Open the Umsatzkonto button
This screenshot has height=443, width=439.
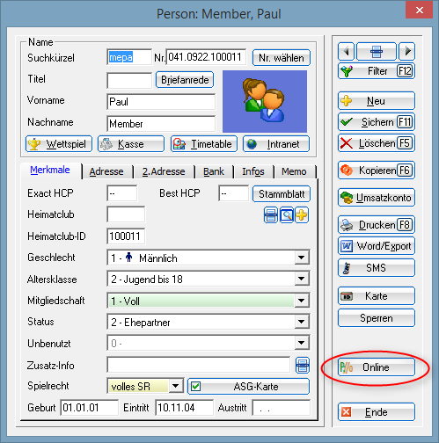pos(377,198)
